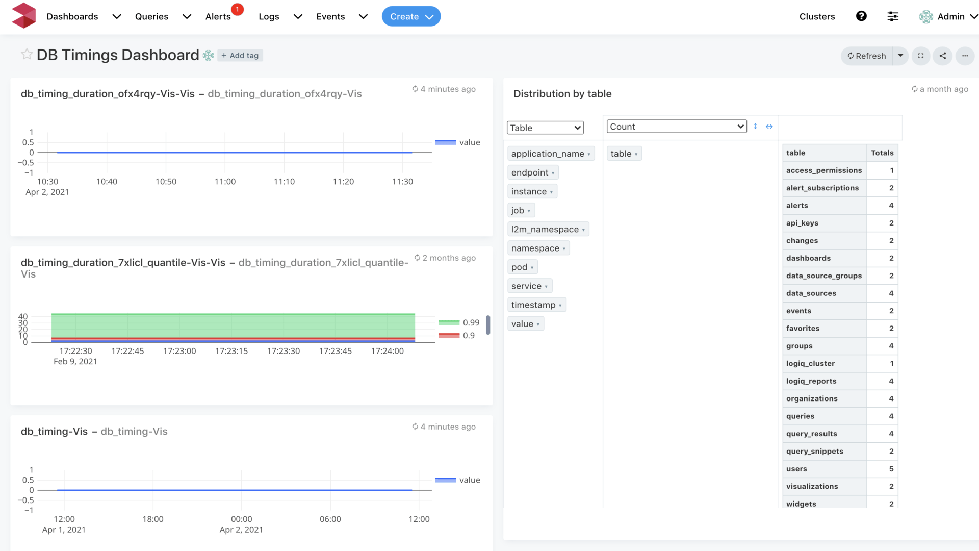Click the Add tag button
This screenshot has height=551, width=979.
click(x=240, y=55)
